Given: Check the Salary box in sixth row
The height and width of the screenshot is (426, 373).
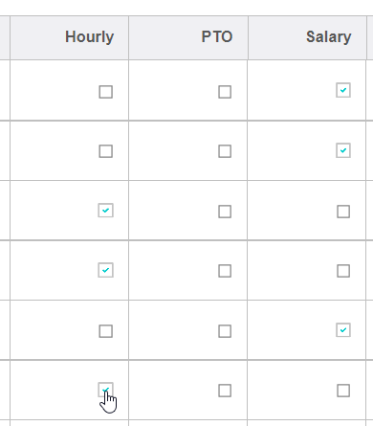Looking at the screenshot, I should coord(343,391).
